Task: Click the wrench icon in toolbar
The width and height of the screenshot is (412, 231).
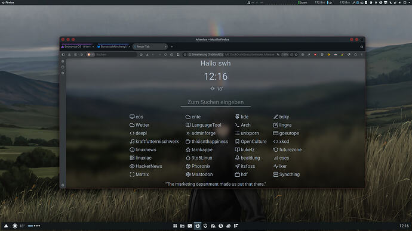Action: (309, 55)
